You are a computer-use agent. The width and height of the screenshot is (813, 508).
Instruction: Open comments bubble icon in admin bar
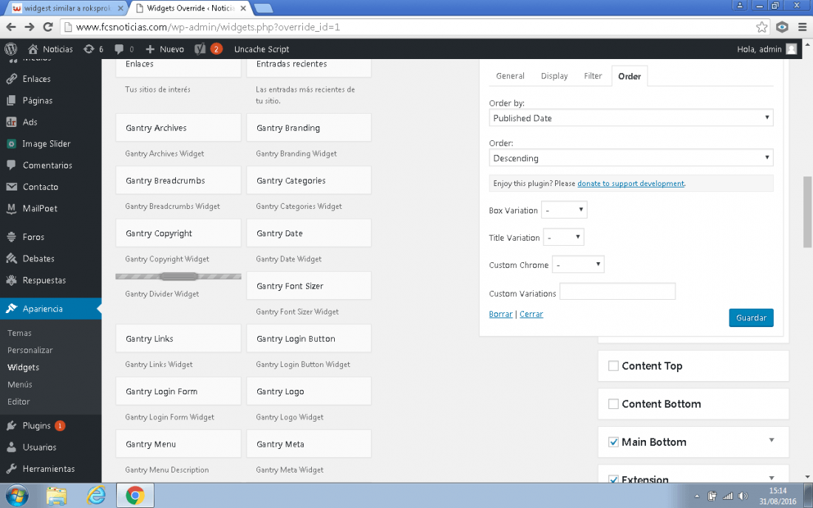119,49
